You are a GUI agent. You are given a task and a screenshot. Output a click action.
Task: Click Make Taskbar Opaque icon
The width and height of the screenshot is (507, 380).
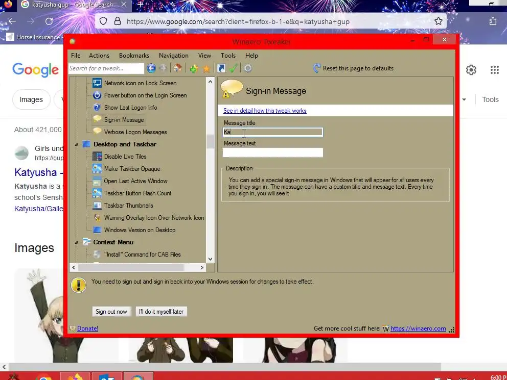coord(97,169)
